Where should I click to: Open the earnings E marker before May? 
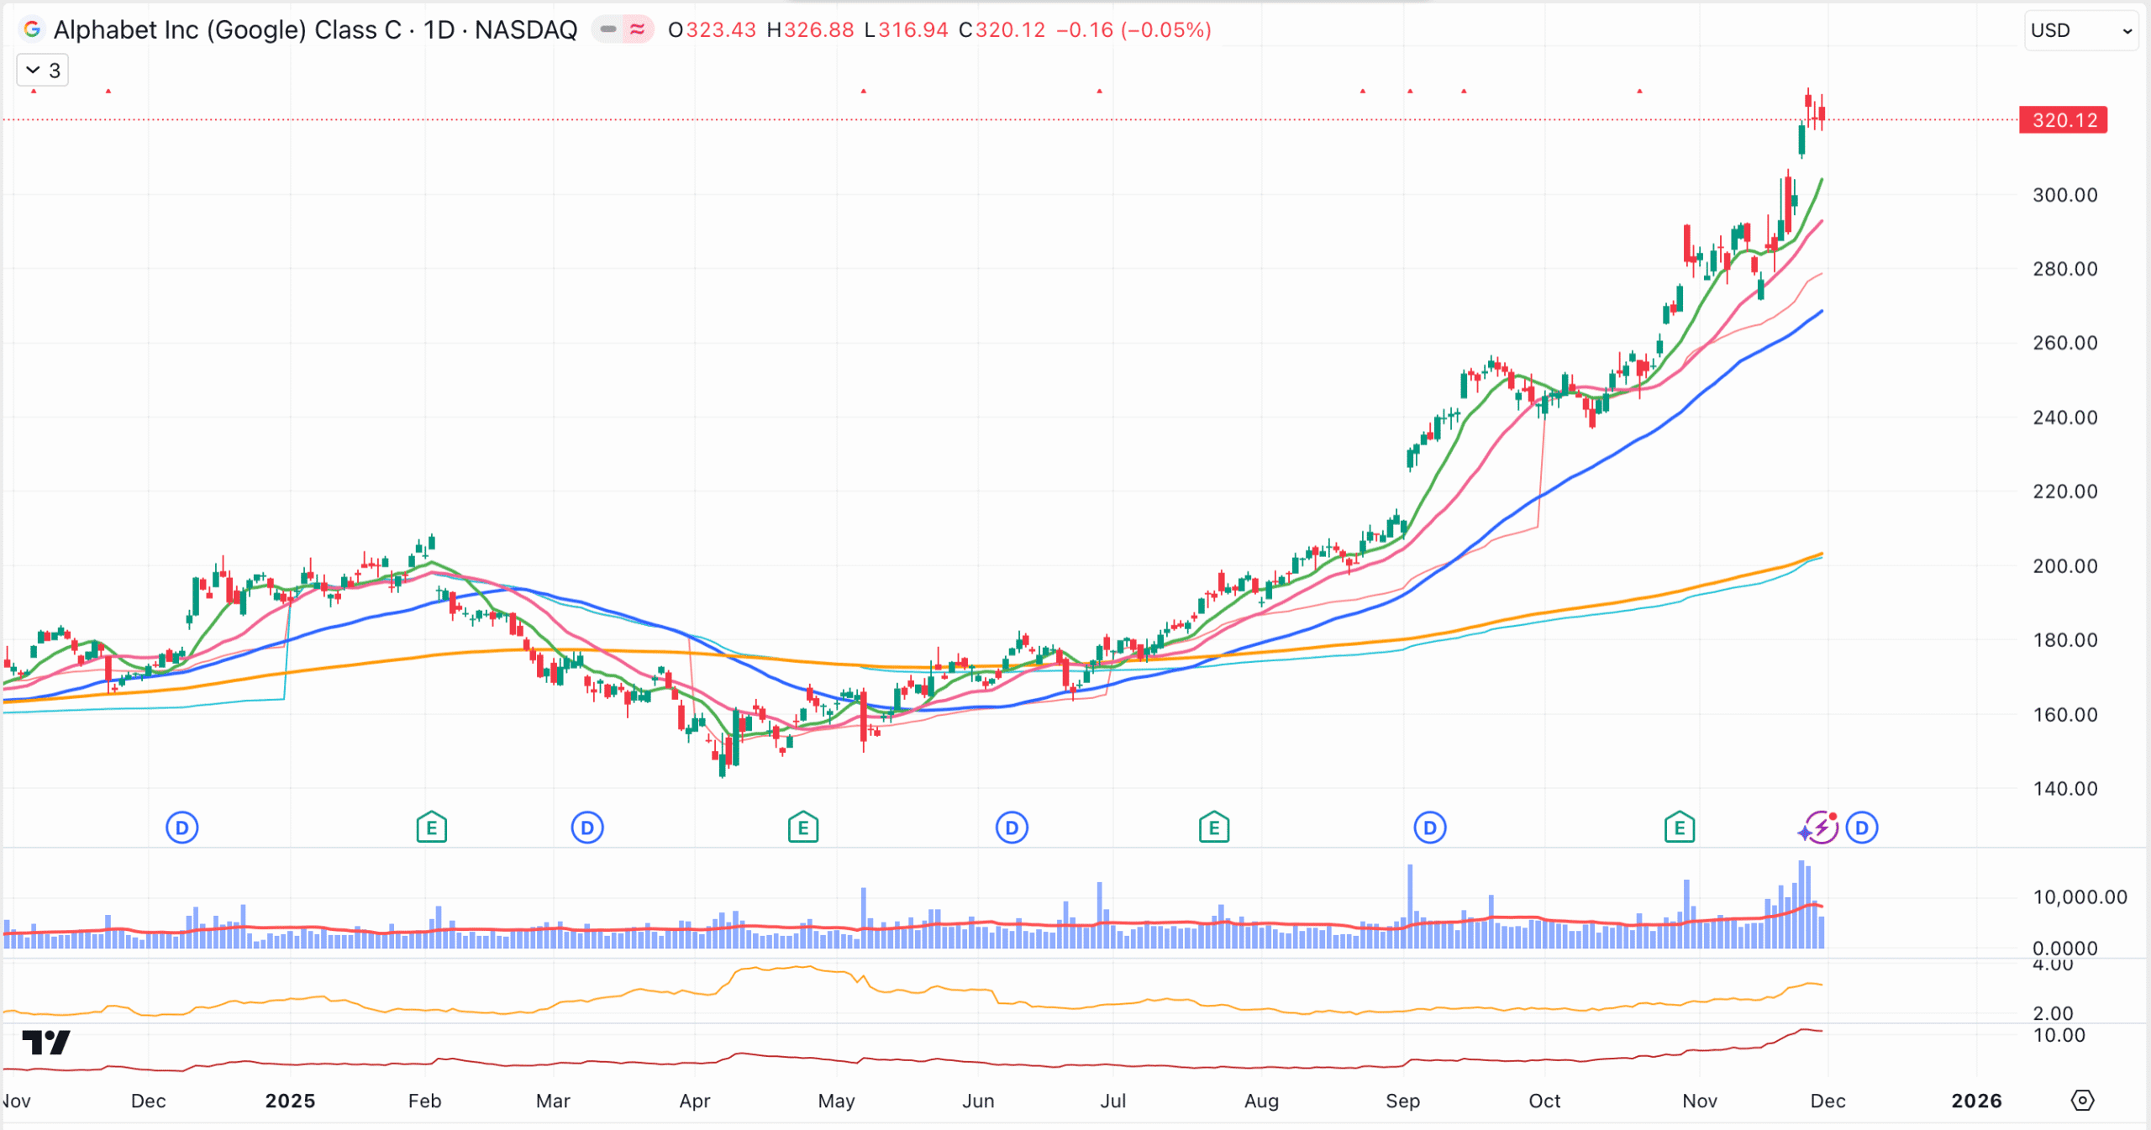[x=802, y=828]
